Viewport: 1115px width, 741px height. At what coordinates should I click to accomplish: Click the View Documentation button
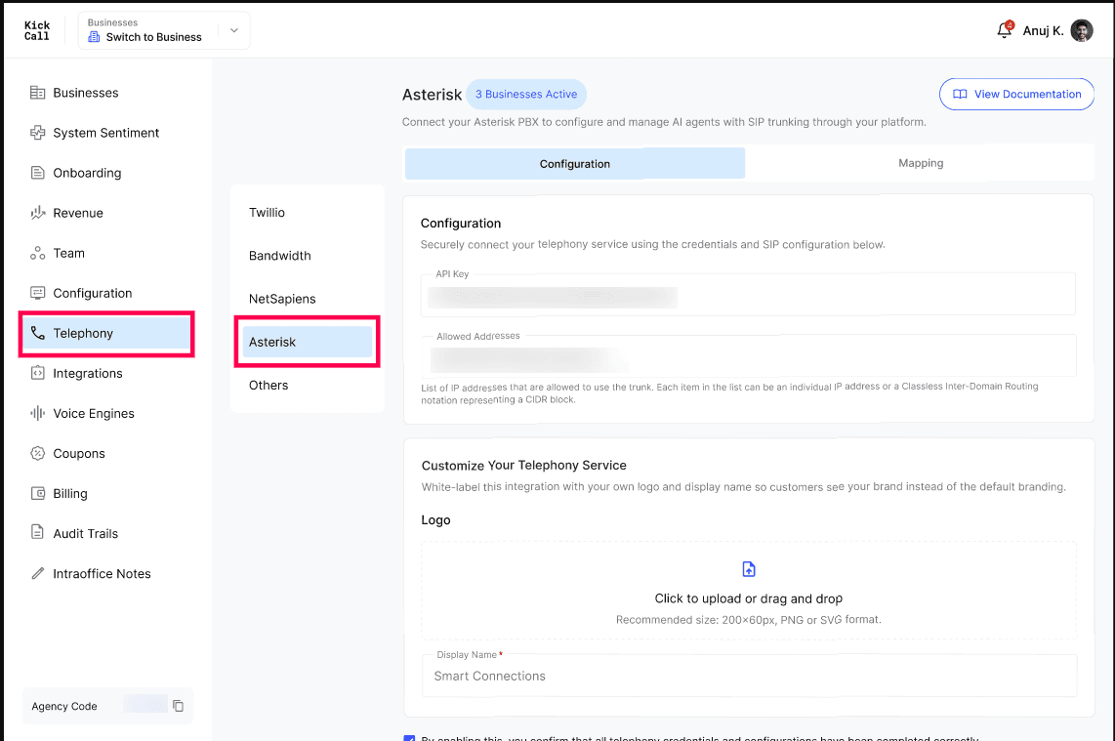[x=1016, y=94]
